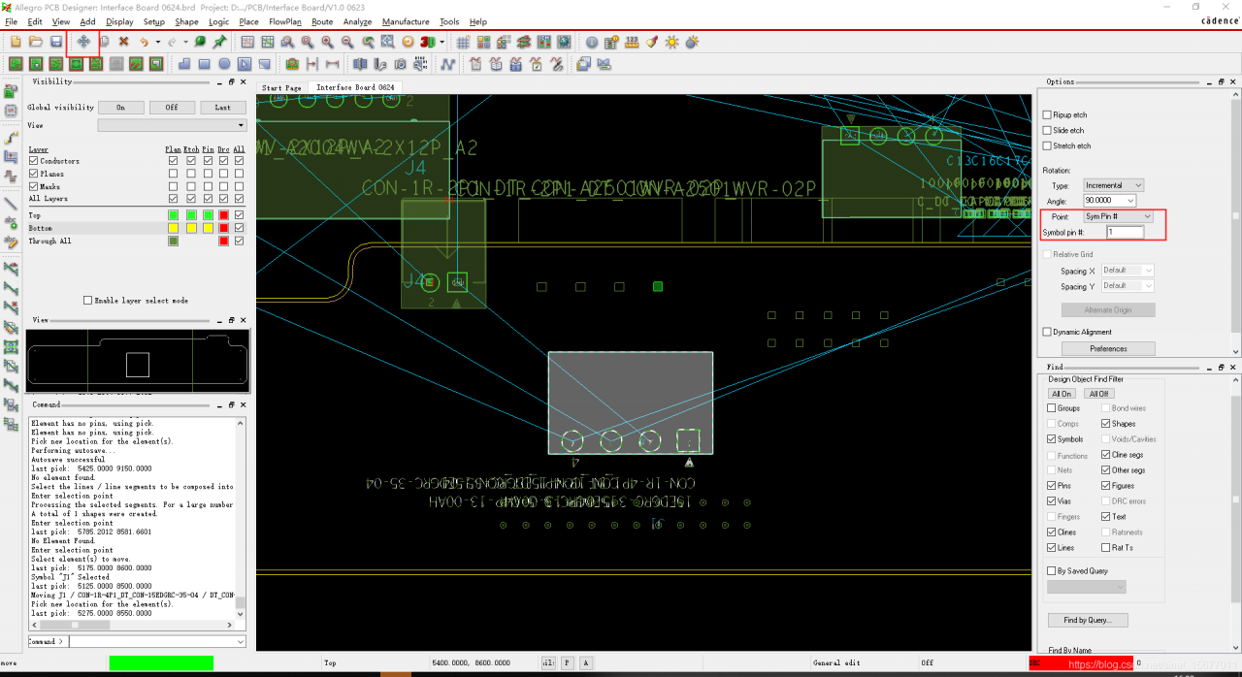Click the All Off find filter button
Image resolution: width=1242 pixels, height=677 pixels.
[x=1098, y=394]
